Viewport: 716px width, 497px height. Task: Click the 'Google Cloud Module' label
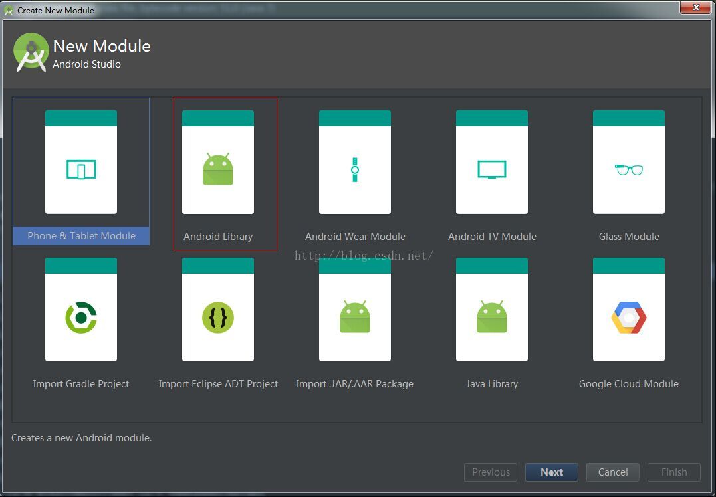tap(629, 384)
